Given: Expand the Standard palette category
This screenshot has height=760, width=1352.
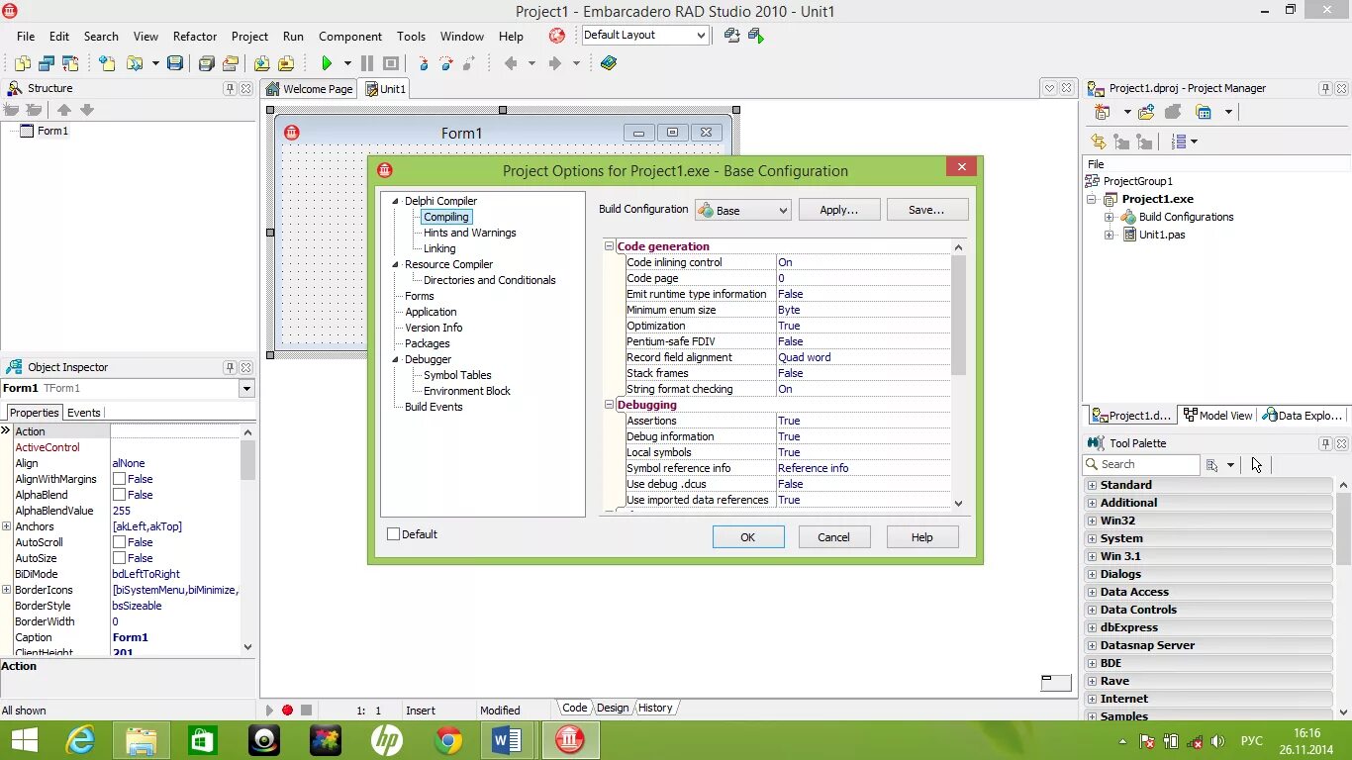Looking at the screenshot, I should point(1093,485).
